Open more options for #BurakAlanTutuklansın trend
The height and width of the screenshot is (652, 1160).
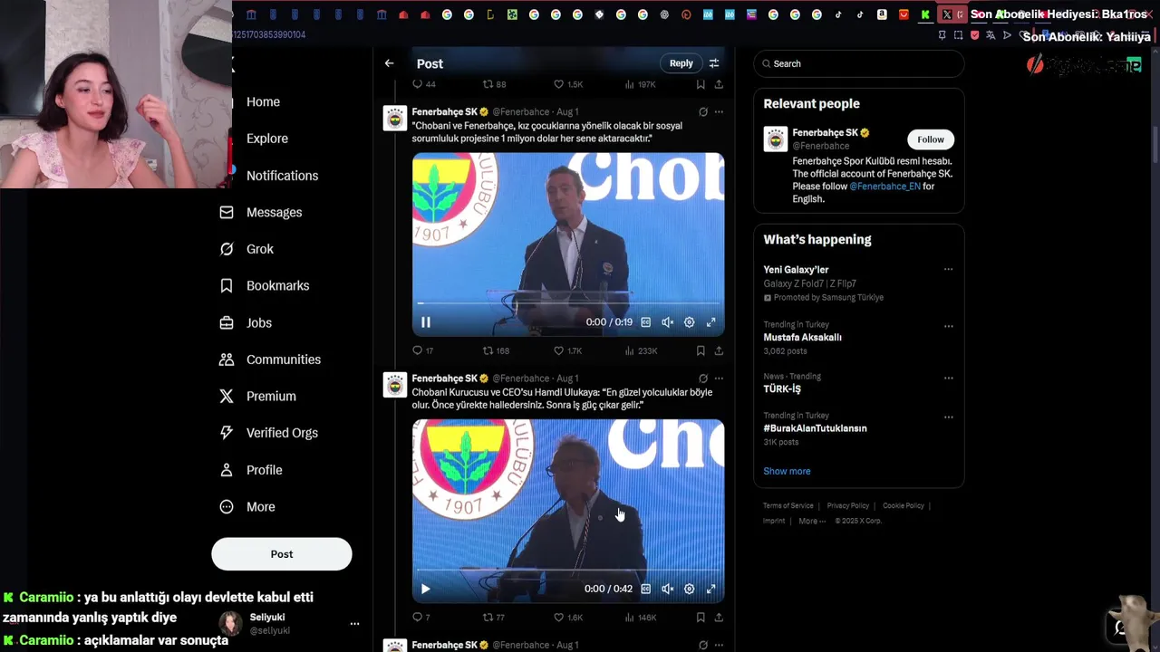pyautogui.click(x=948, y=417)
